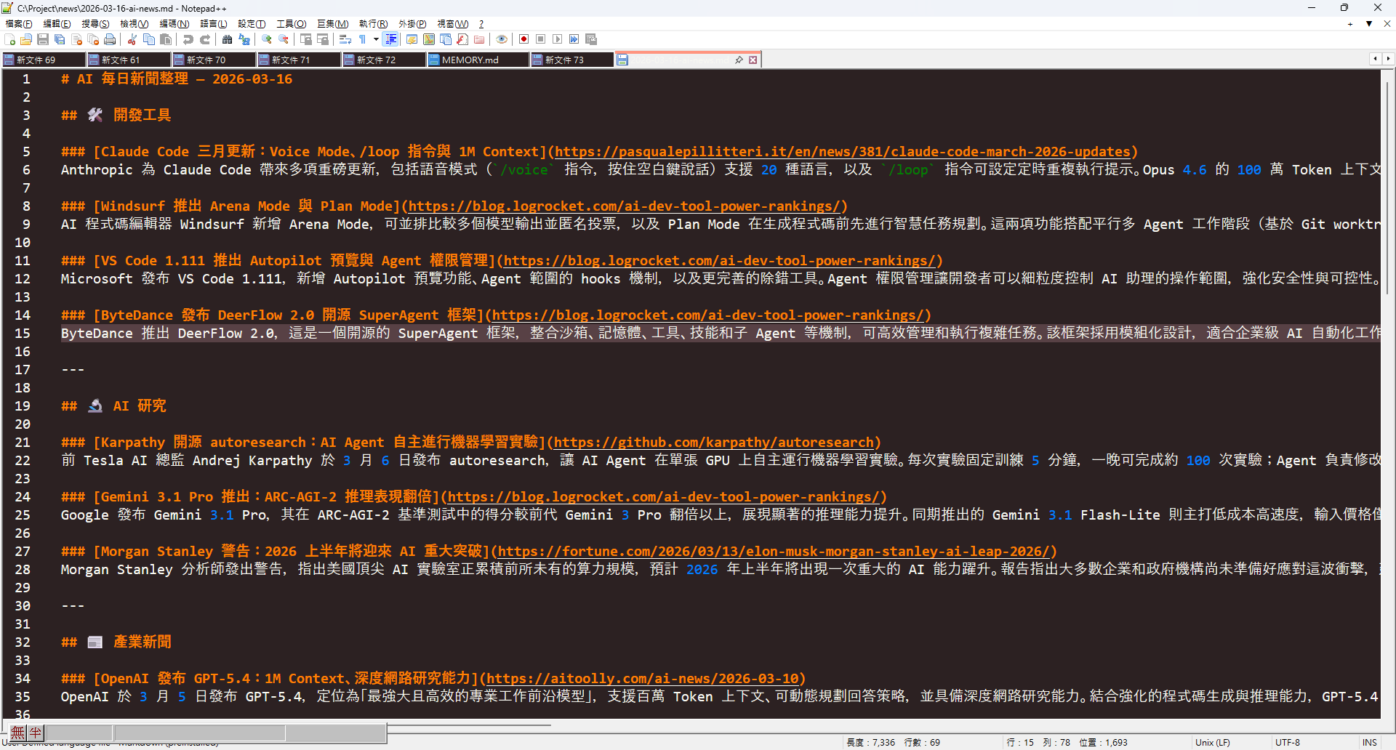This screenshot has width=1396, height=750.
Task: Undo the last edit via toolbar
Action: 188,40
